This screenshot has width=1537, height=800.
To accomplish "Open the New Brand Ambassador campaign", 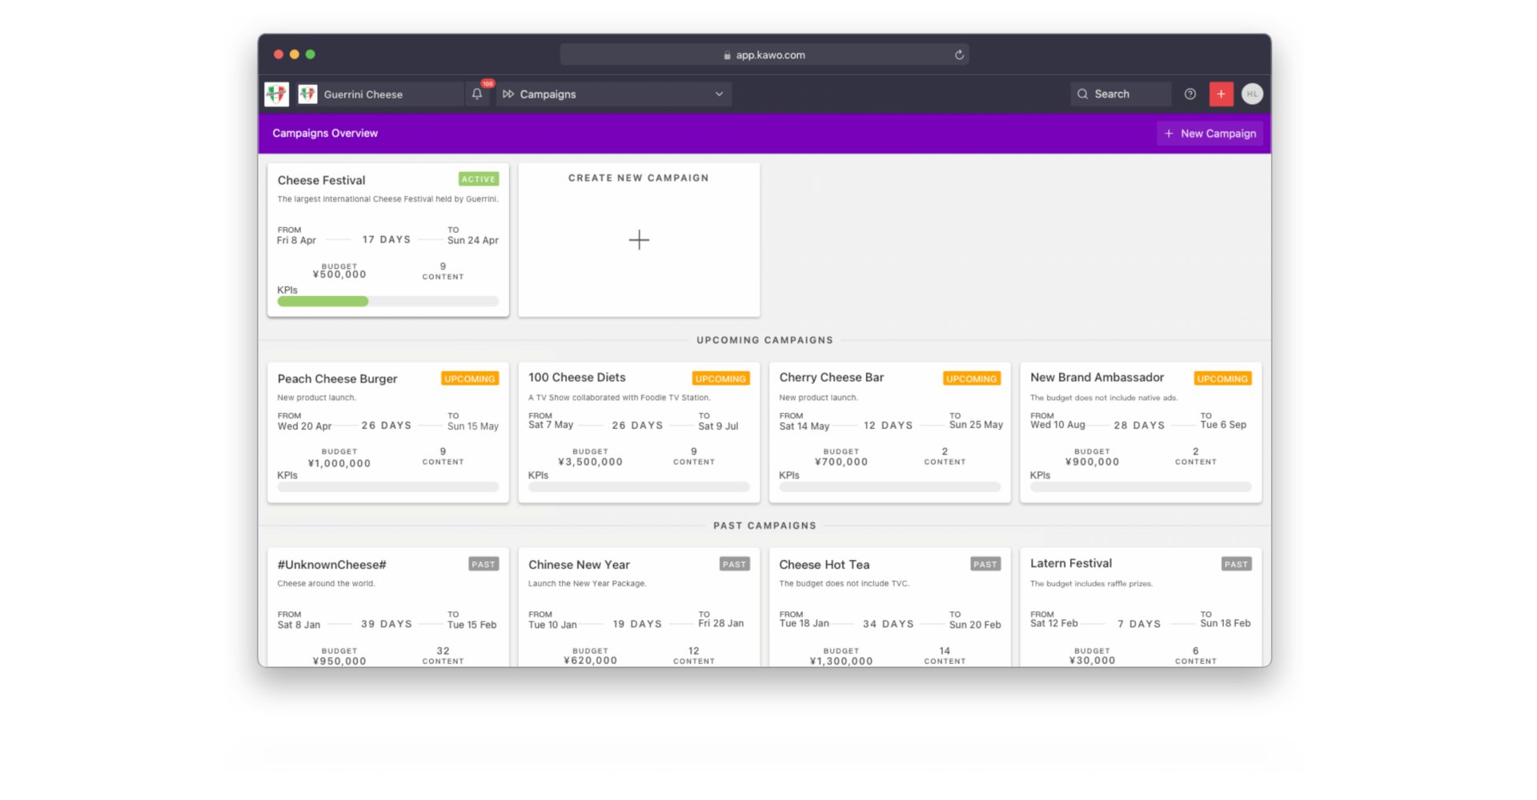I will click(x=1141, y=433).
